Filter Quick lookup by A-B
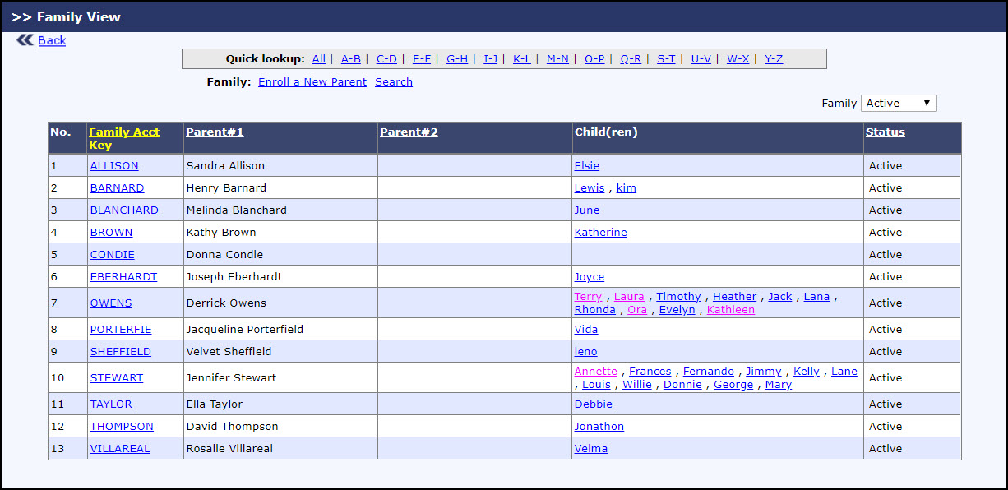This screenshot has height=490, width=1008. pyautogui.click(x=351, y=59)
